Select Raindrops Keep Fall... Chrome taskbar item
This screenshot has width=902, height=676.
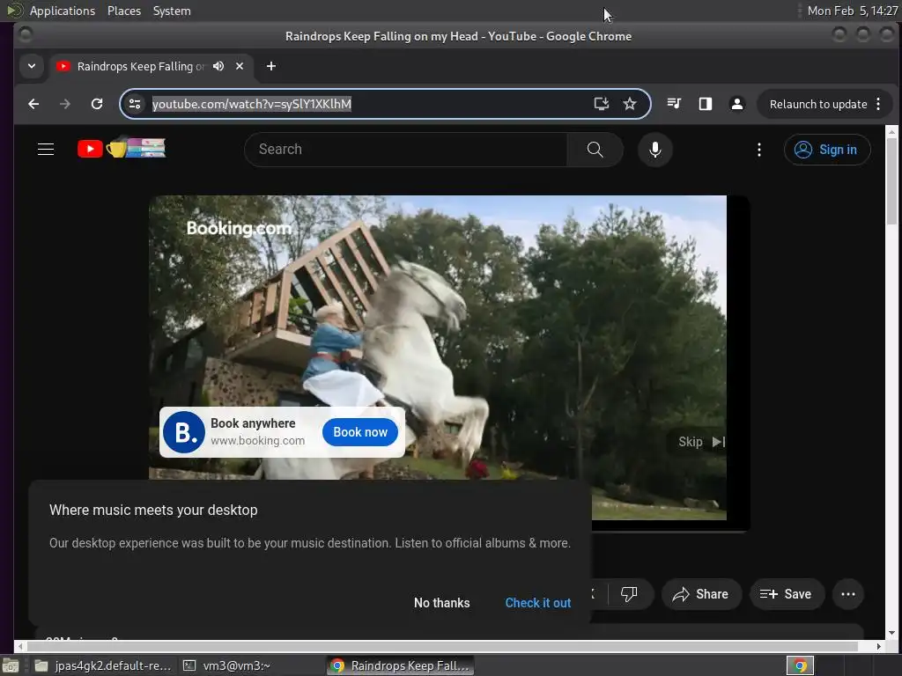[x=402, y=665]
